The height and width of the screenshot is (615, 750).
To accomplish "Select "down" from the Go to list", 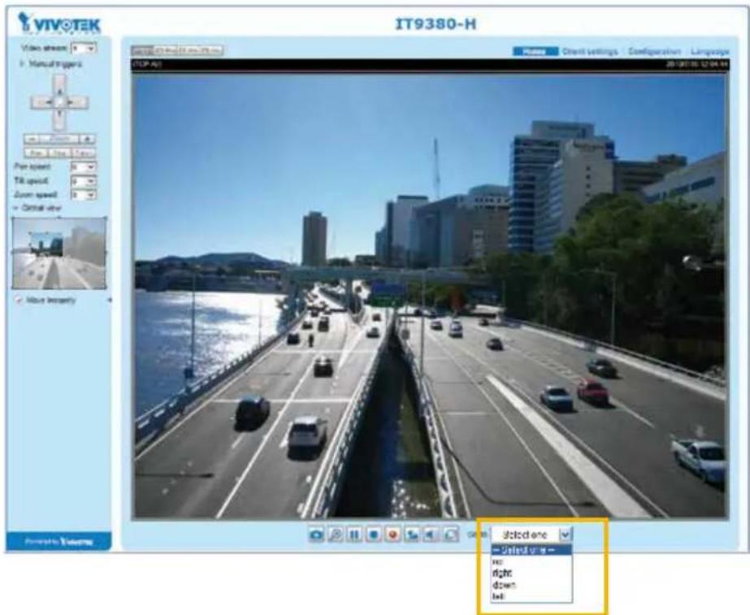I will (531, 584).
